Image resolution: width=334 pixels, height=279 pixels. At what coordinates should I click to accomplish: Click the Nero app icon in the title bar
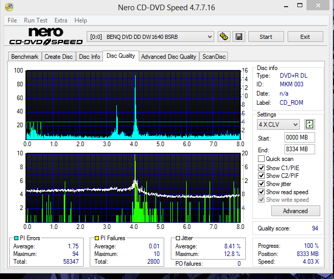[x=9, y=7]
